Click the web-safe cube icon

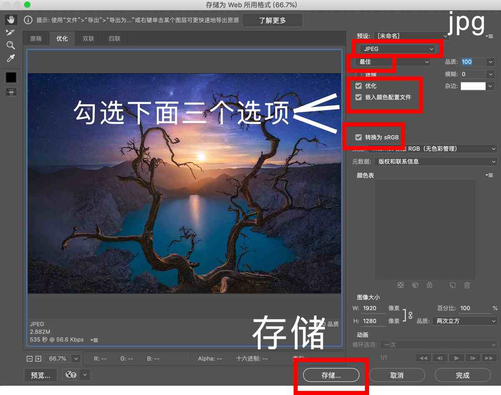(415, 285)
